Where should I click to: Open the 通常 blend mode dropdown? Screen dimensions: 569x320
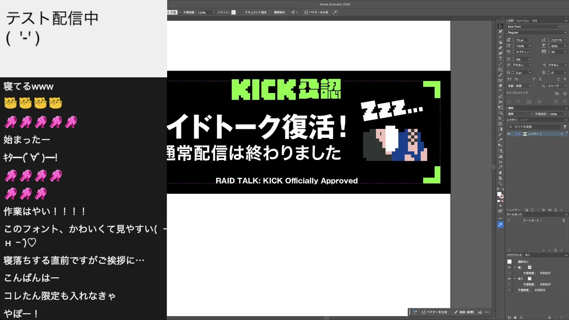[x=520, y=114]
